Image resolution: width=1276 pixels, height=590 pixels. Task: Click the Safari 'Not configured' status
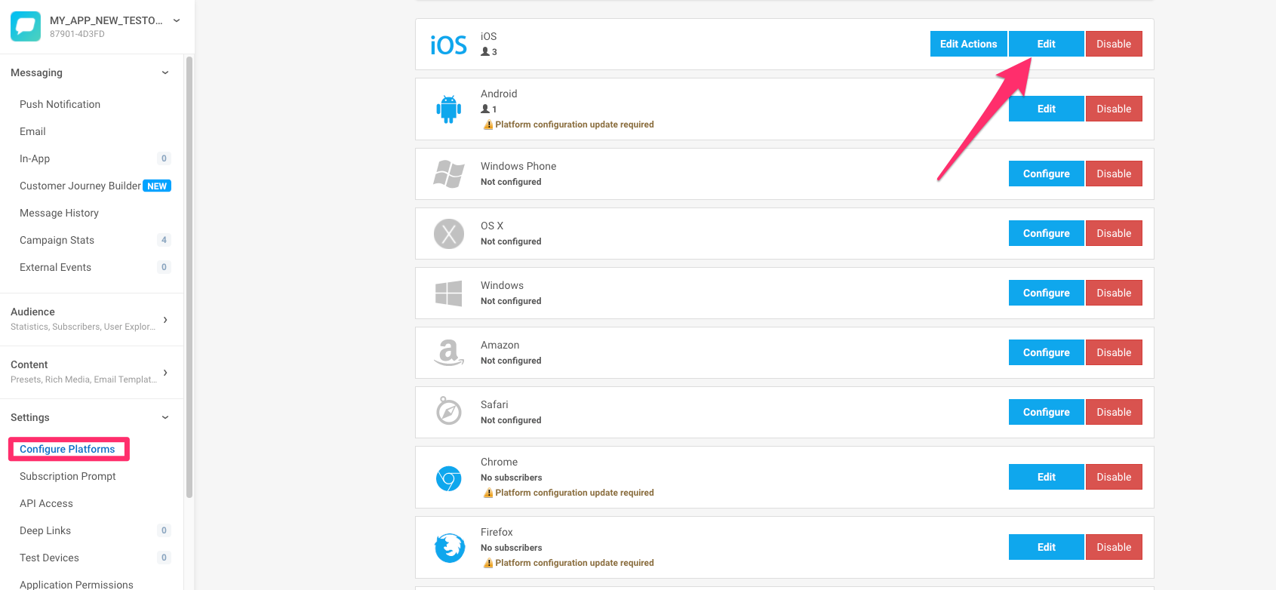511,420
